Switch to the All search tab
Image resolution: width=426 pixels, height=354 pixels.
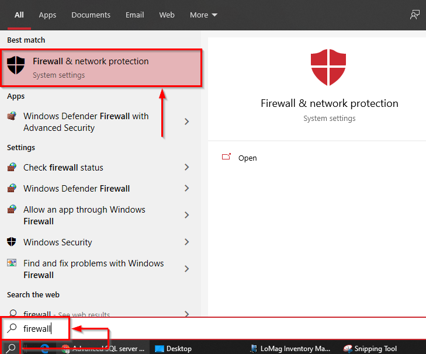click(19, 15)
